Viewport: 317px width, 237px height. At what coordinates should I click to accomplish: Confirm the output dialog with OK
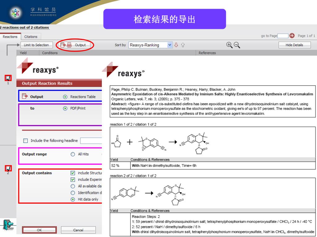(39, 230)
